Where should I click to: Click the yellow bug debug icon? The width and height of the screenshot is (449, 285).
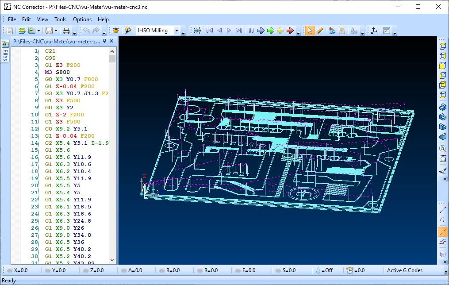(116, 31)
